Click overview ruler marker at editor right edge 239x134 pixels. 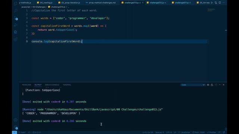[226, 30]
